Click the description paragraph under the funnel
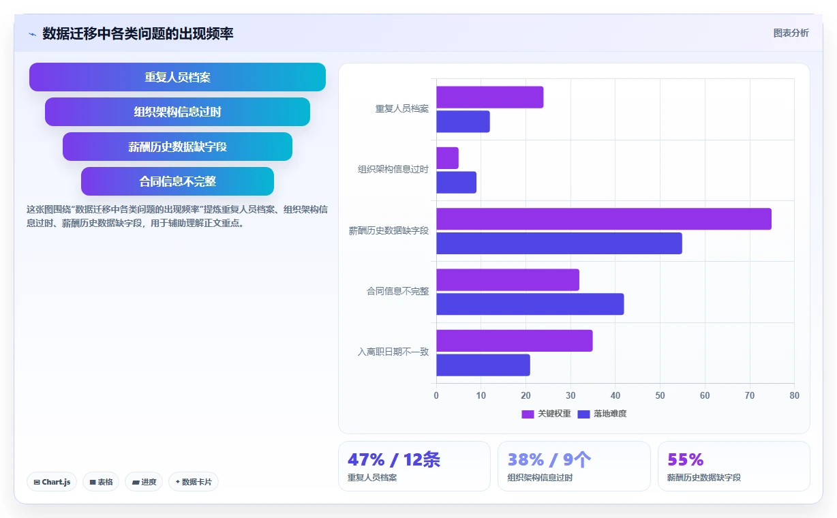Viewport: 837px width, 518px height. pos(177,216)
